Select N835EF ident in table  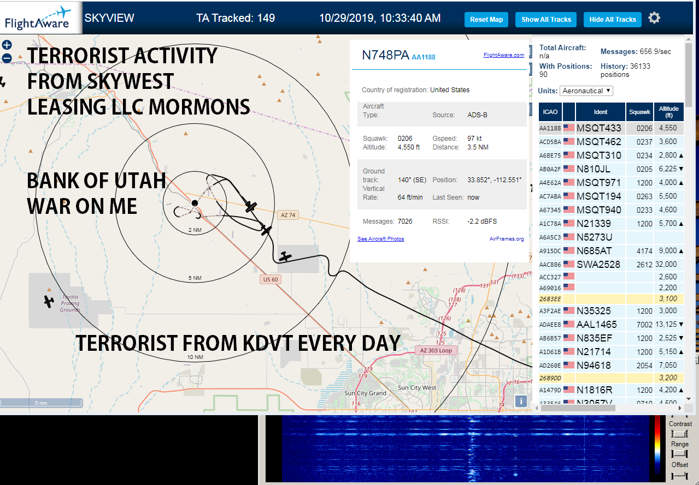tap(595, 338)
